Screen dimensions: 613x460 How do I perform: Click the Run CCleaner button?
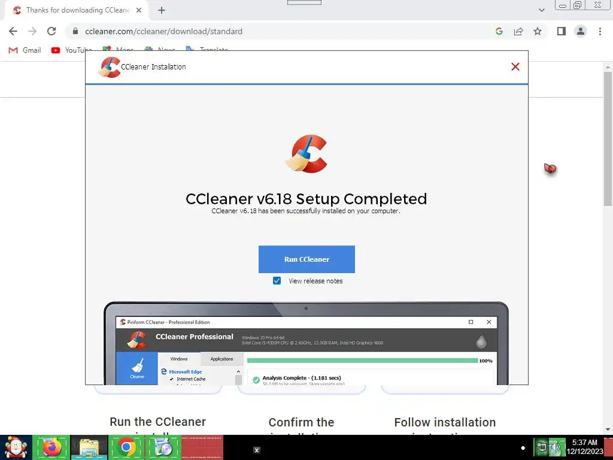point(306,259)
